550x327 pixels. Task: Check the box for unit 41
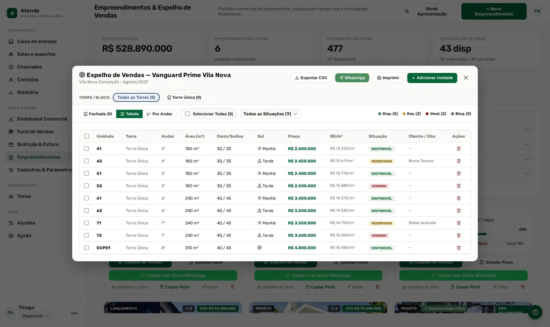pyautogui.click(x=86, y=149)
